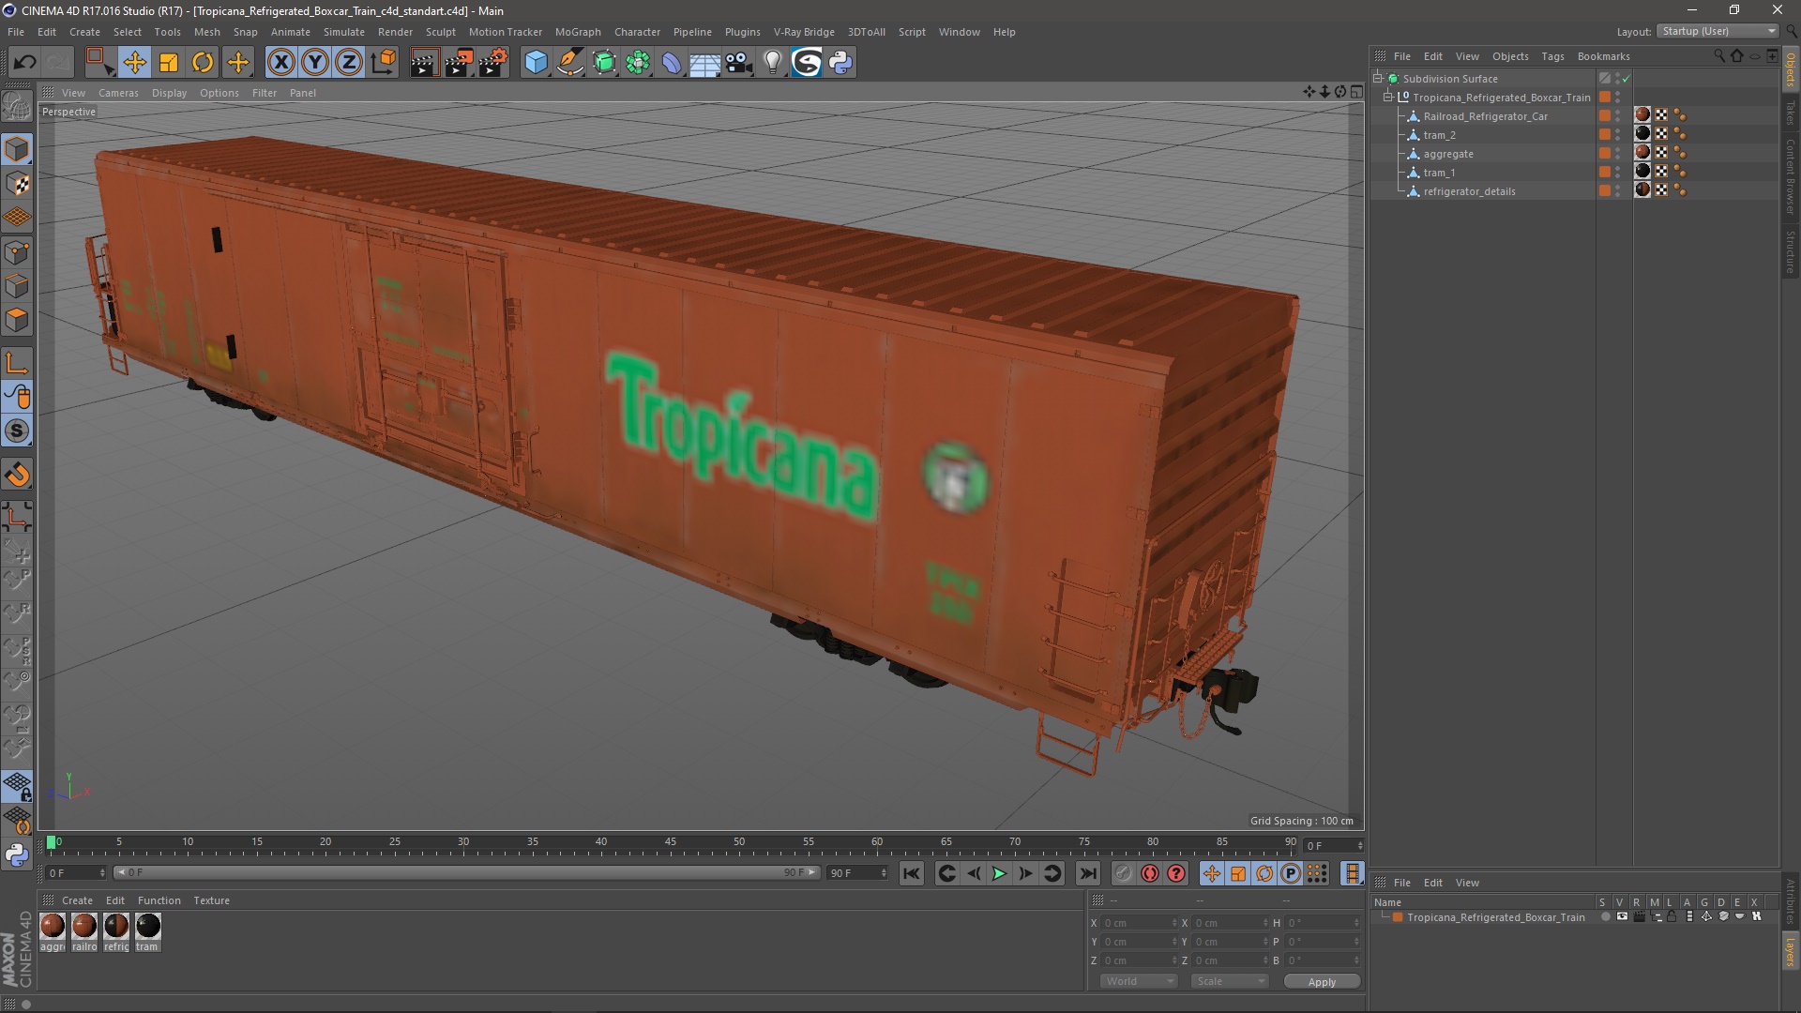Add a floor/grid environment object
Image resolution: width=1801 pixels, height=1013 pixels.
click(705, 63)
